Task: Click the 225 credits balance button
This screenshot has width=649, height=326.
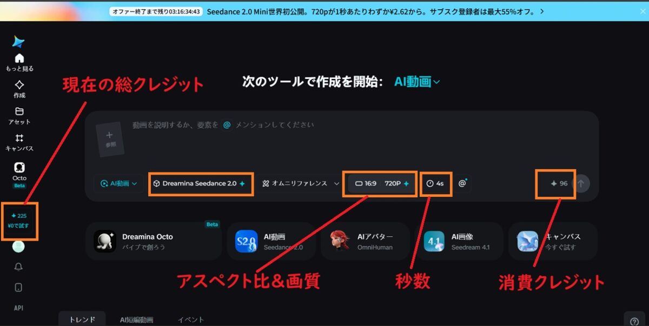Action: point(19,220)
